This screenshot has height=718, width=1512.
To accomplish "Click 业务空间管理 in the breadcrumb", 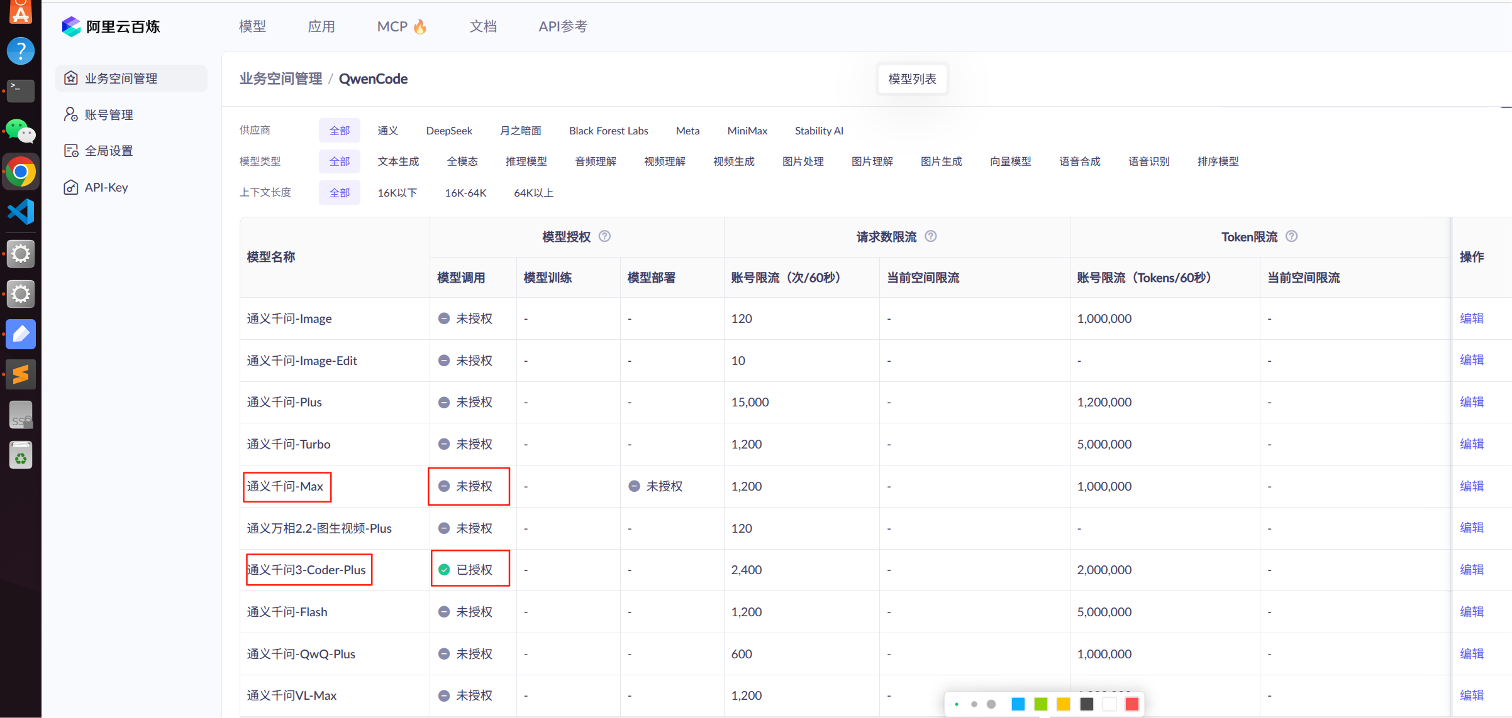I will coord(281,79).
